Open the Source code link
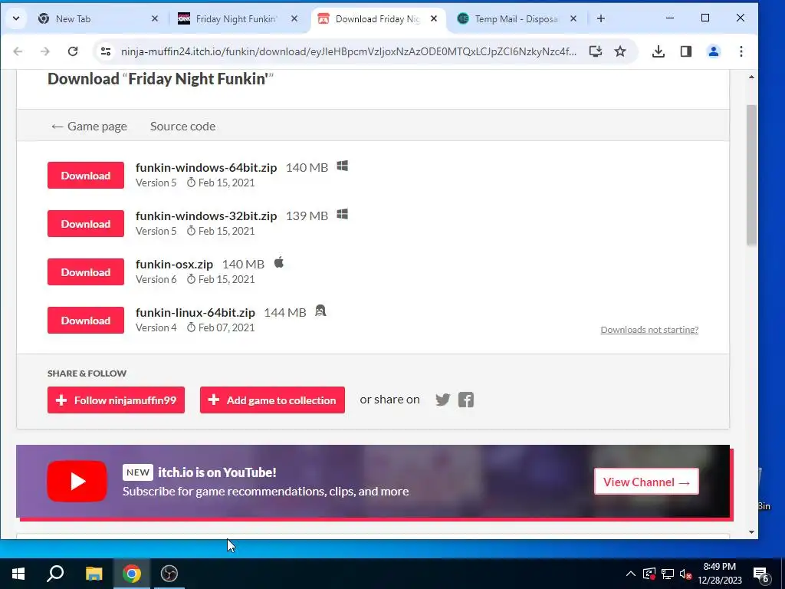 [182, 127]
